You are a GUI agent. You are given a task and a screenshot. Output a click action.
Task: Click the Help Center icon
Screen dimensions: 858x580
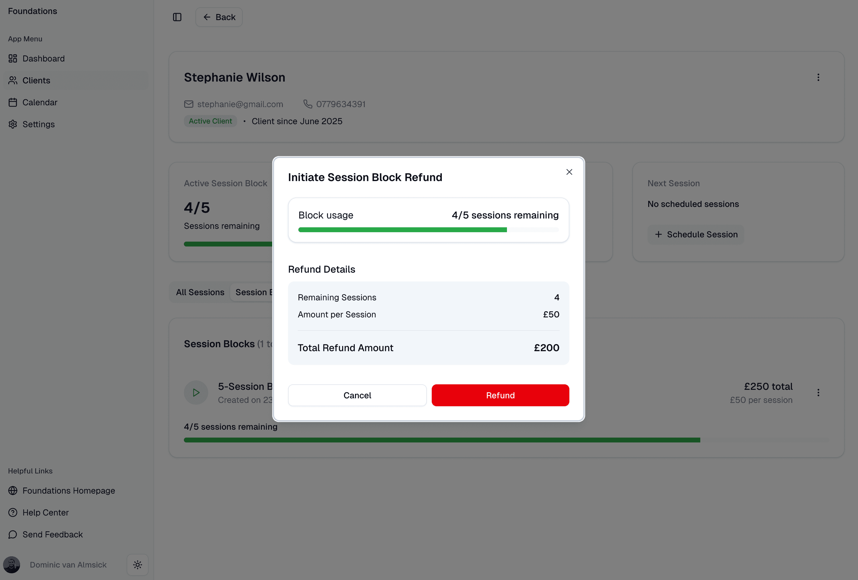click(13, 512)
